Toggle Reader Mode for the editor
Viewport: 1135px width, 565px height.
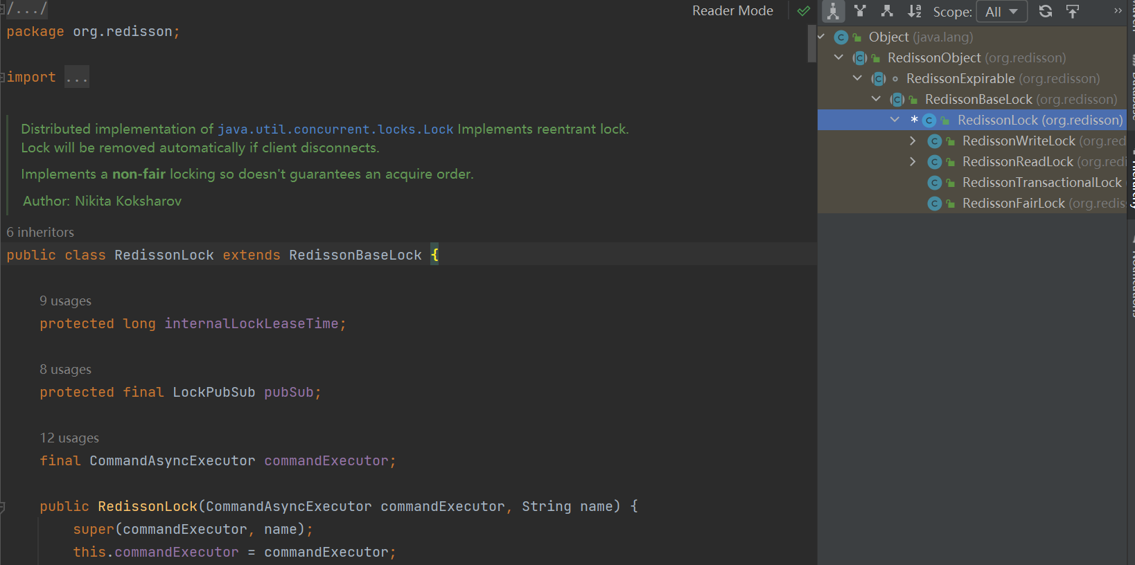coord(732,11)
